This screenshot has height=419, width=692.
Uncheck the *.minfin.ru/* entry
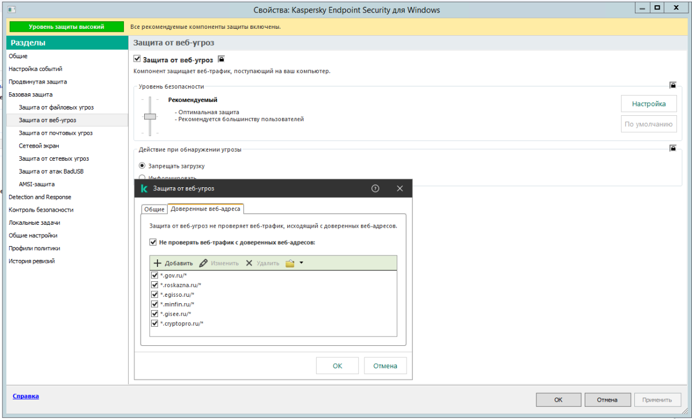(155, 304)
